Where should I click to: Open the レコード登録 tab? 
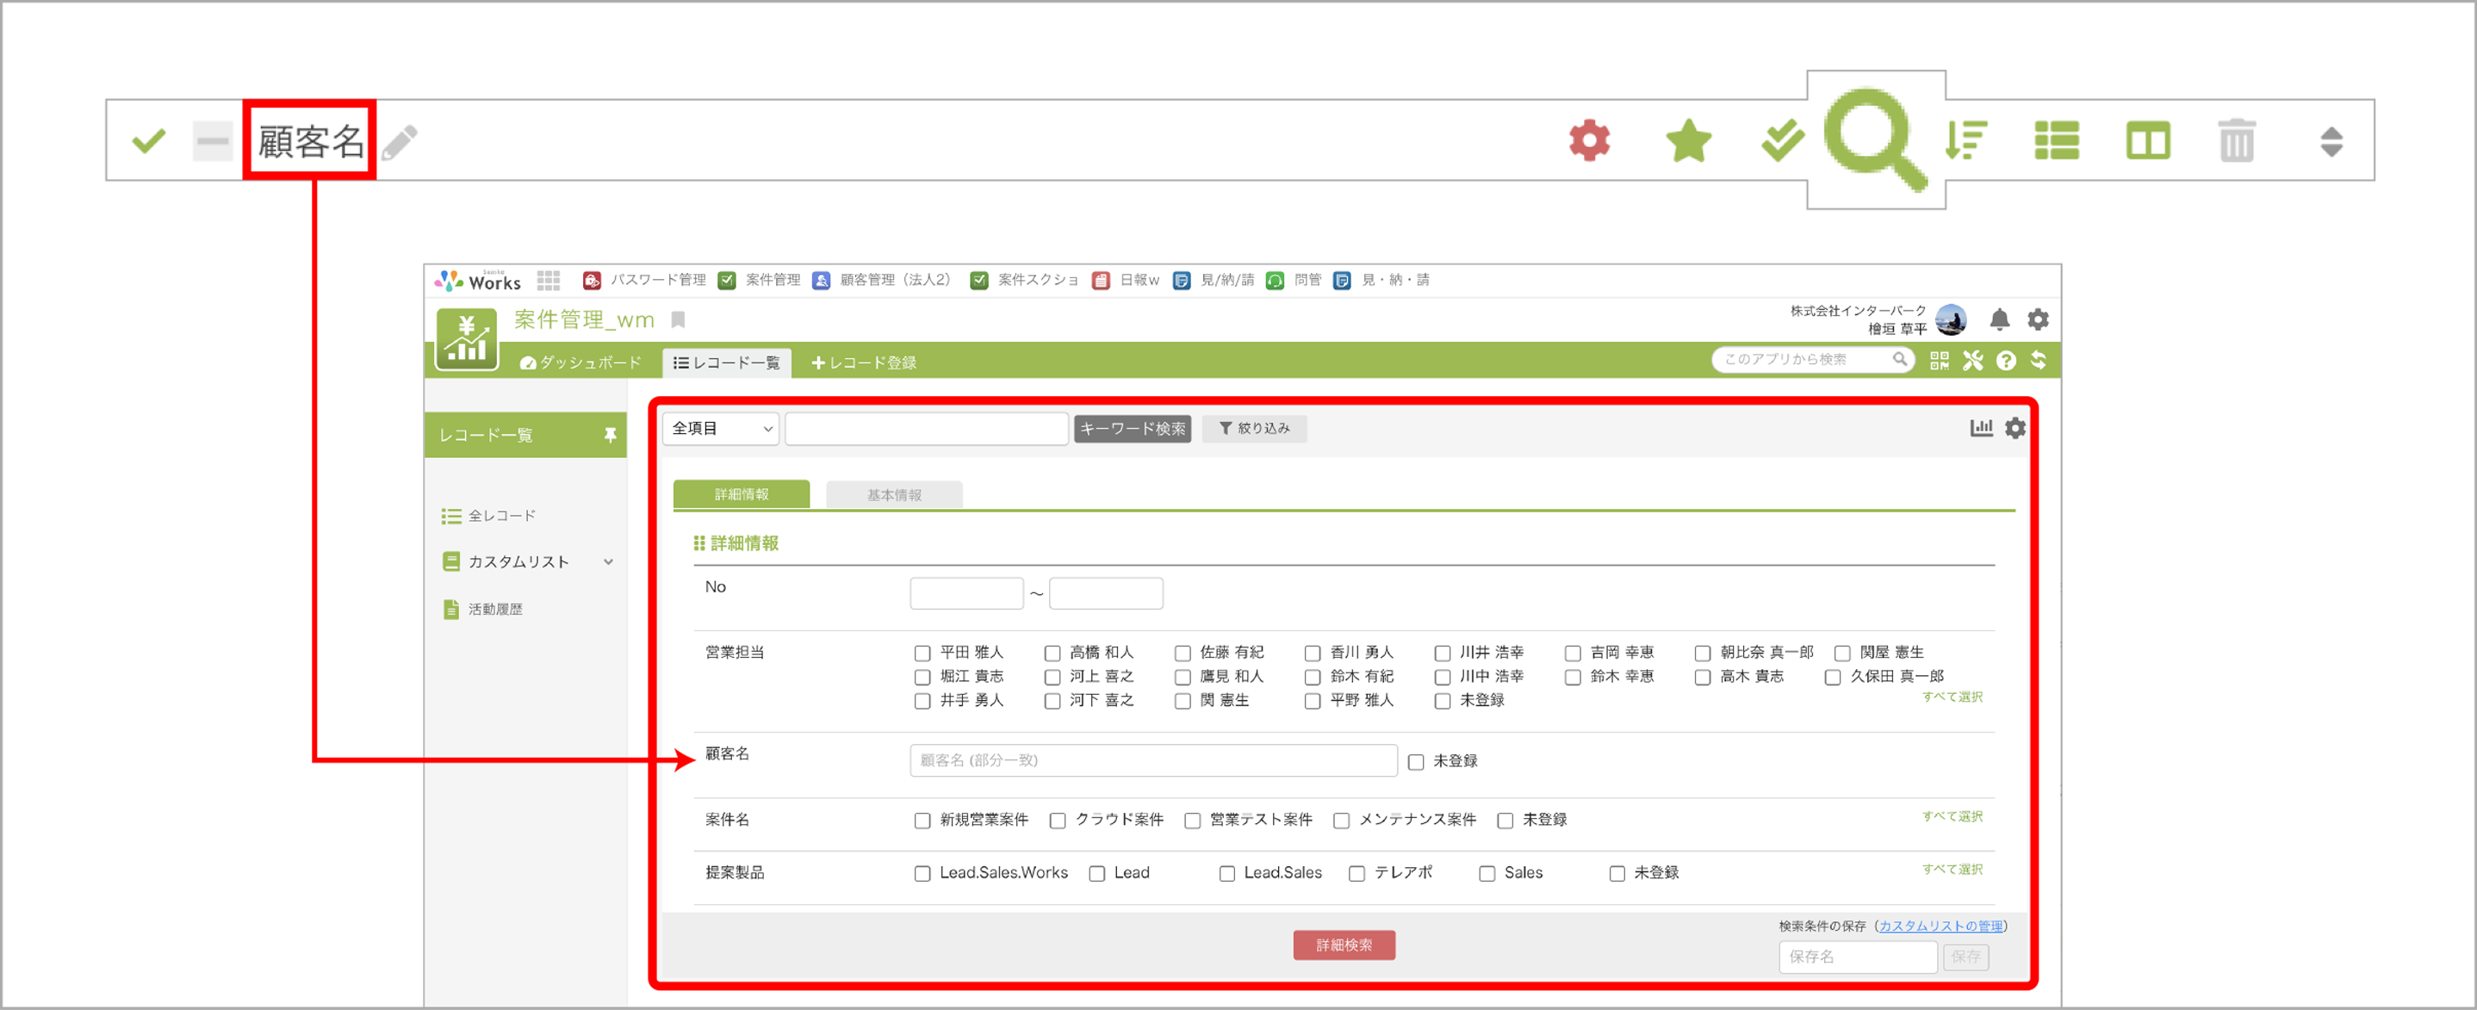tap(864, 362)
